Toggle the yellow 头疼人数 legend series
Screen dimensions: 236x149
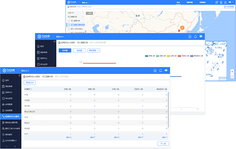click(172, 56)
